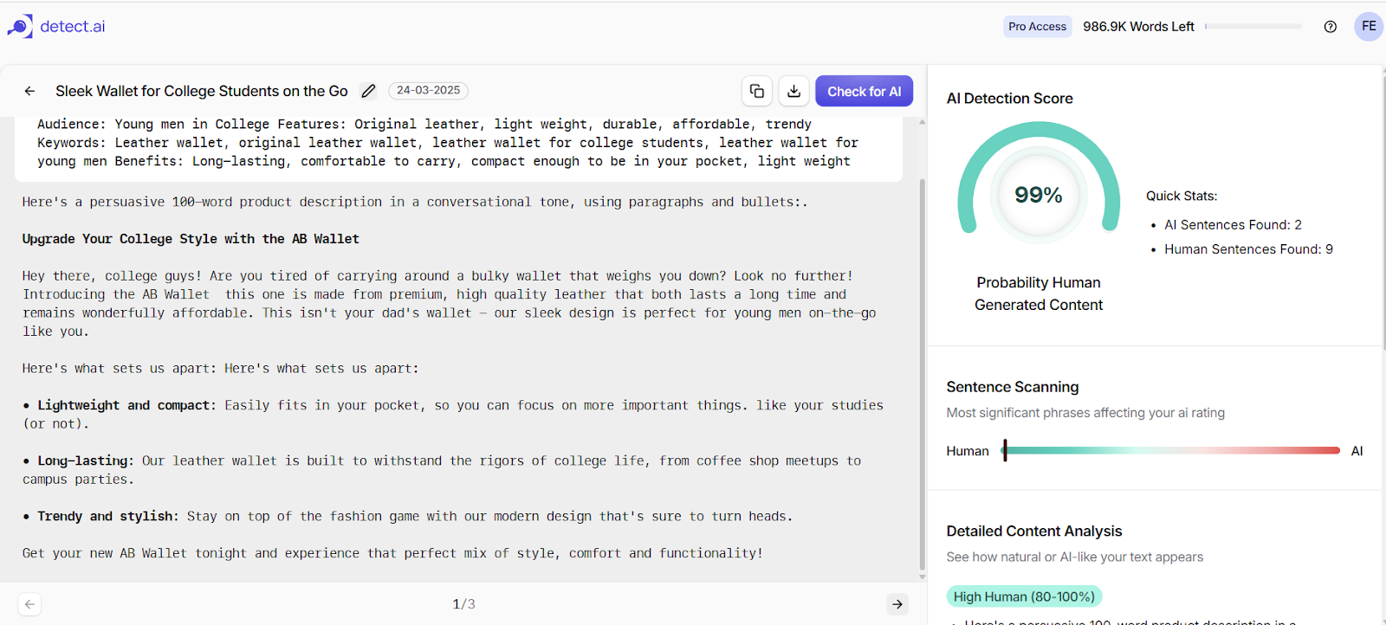1386x625 pixels.
Task: Edit document title with pencil icon
Action: [368, 91]
